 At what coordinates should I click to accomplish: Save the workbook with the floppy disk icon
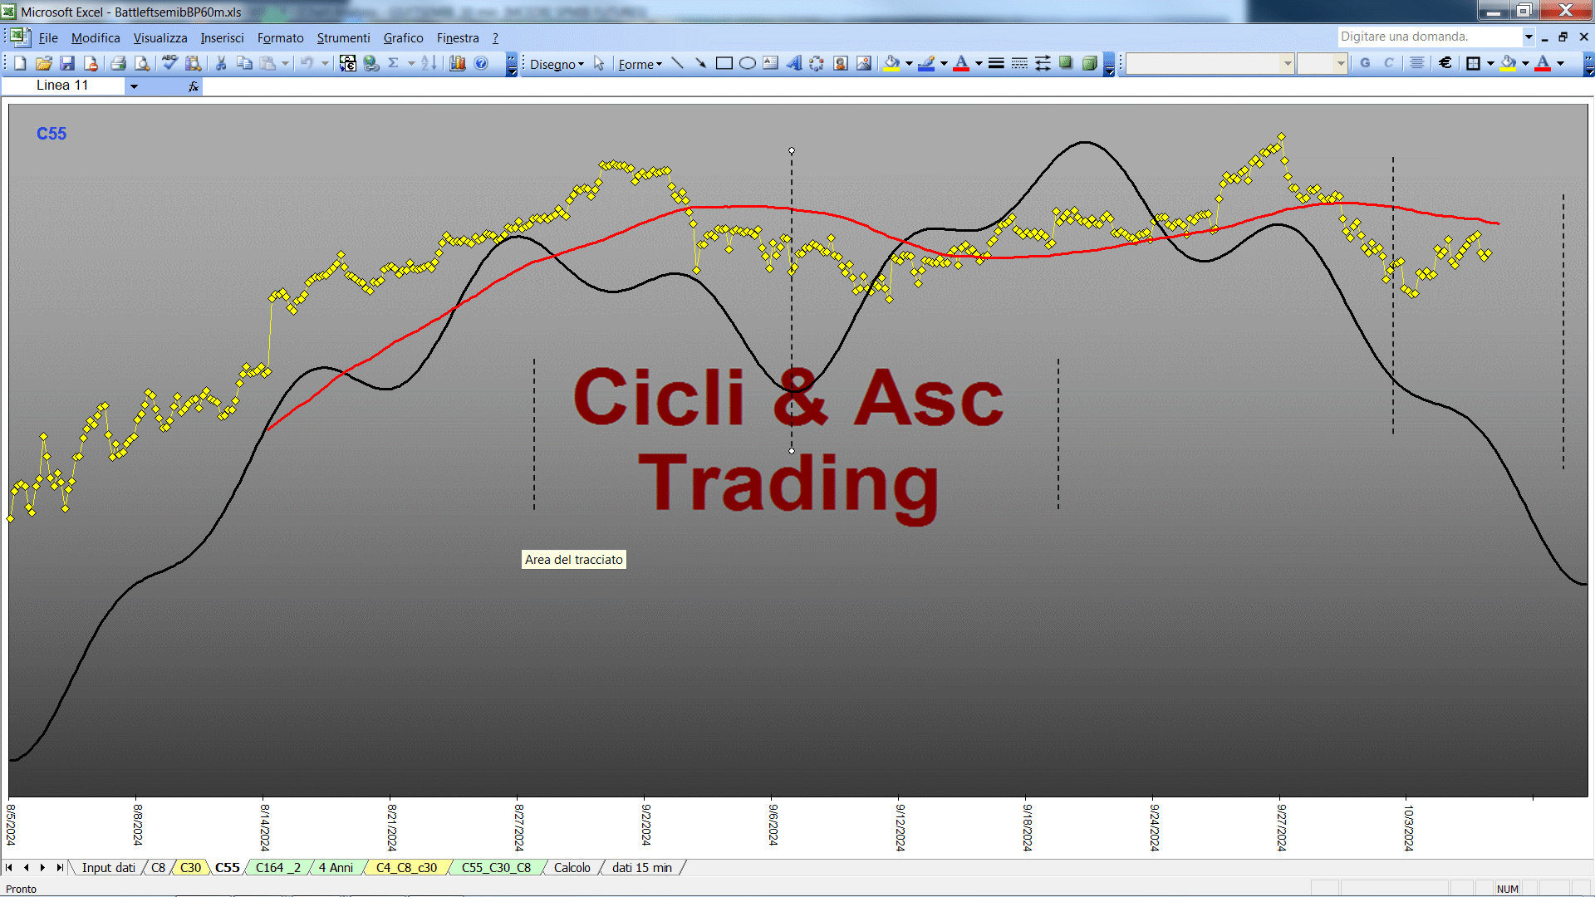click(67, 64)
